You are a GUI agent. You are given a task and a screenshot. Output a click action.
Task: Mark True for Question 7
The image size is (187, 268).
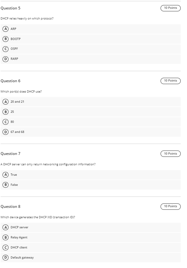(91, 175)
